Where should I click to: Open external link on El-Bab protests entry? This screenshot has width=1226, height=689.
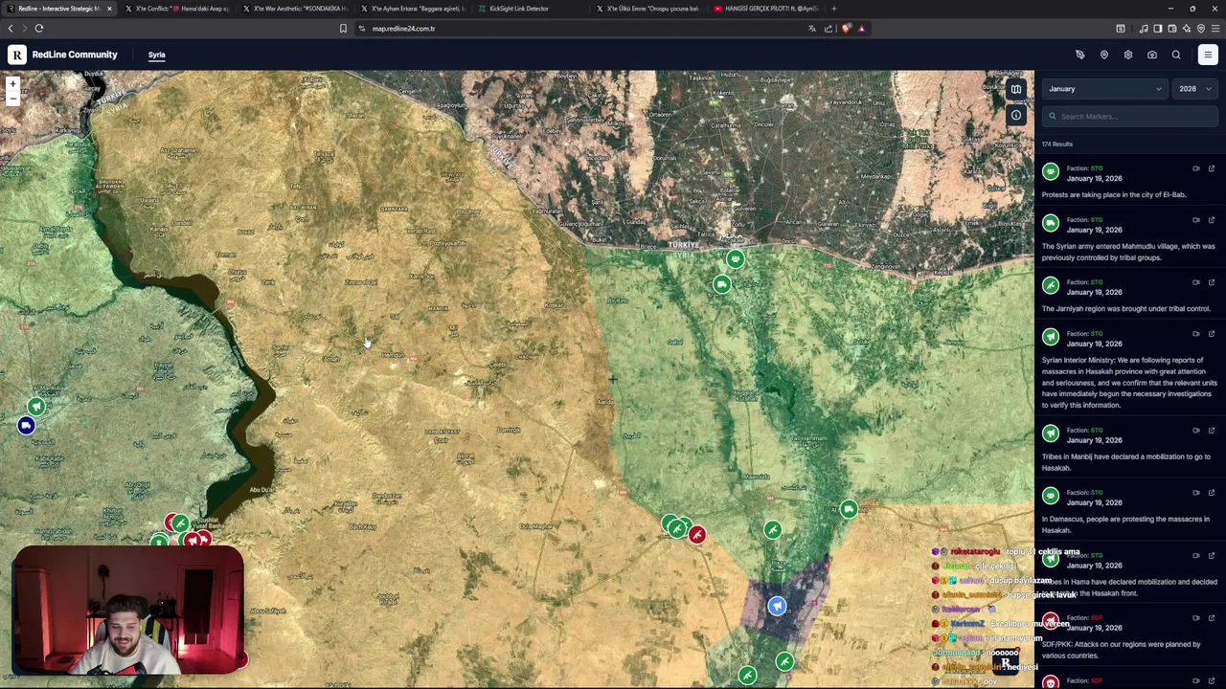click(x=1211, y=168)
